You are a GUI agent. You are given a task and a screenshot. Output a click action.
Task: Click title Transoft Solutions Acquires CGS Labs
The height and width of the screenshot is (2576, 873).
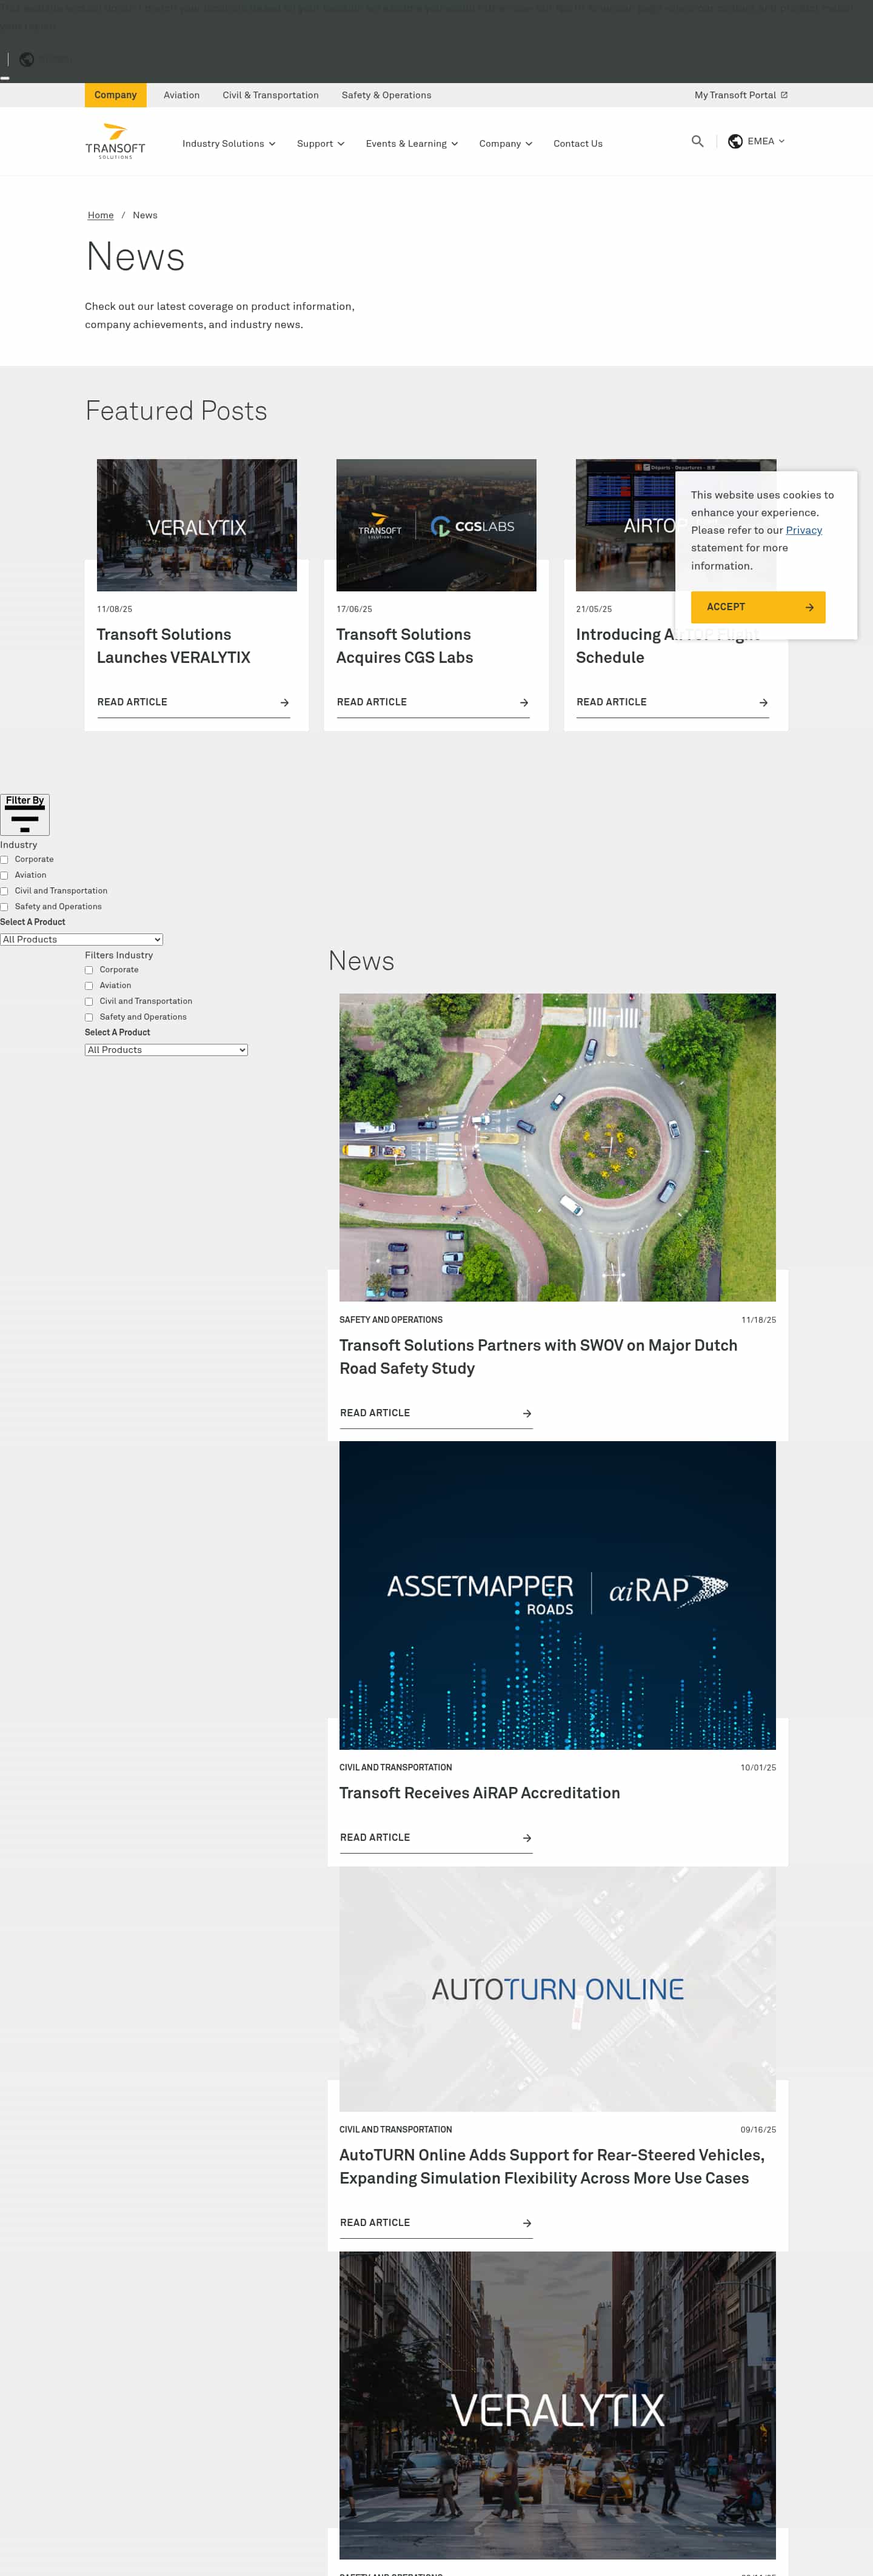tap(405, 646)
